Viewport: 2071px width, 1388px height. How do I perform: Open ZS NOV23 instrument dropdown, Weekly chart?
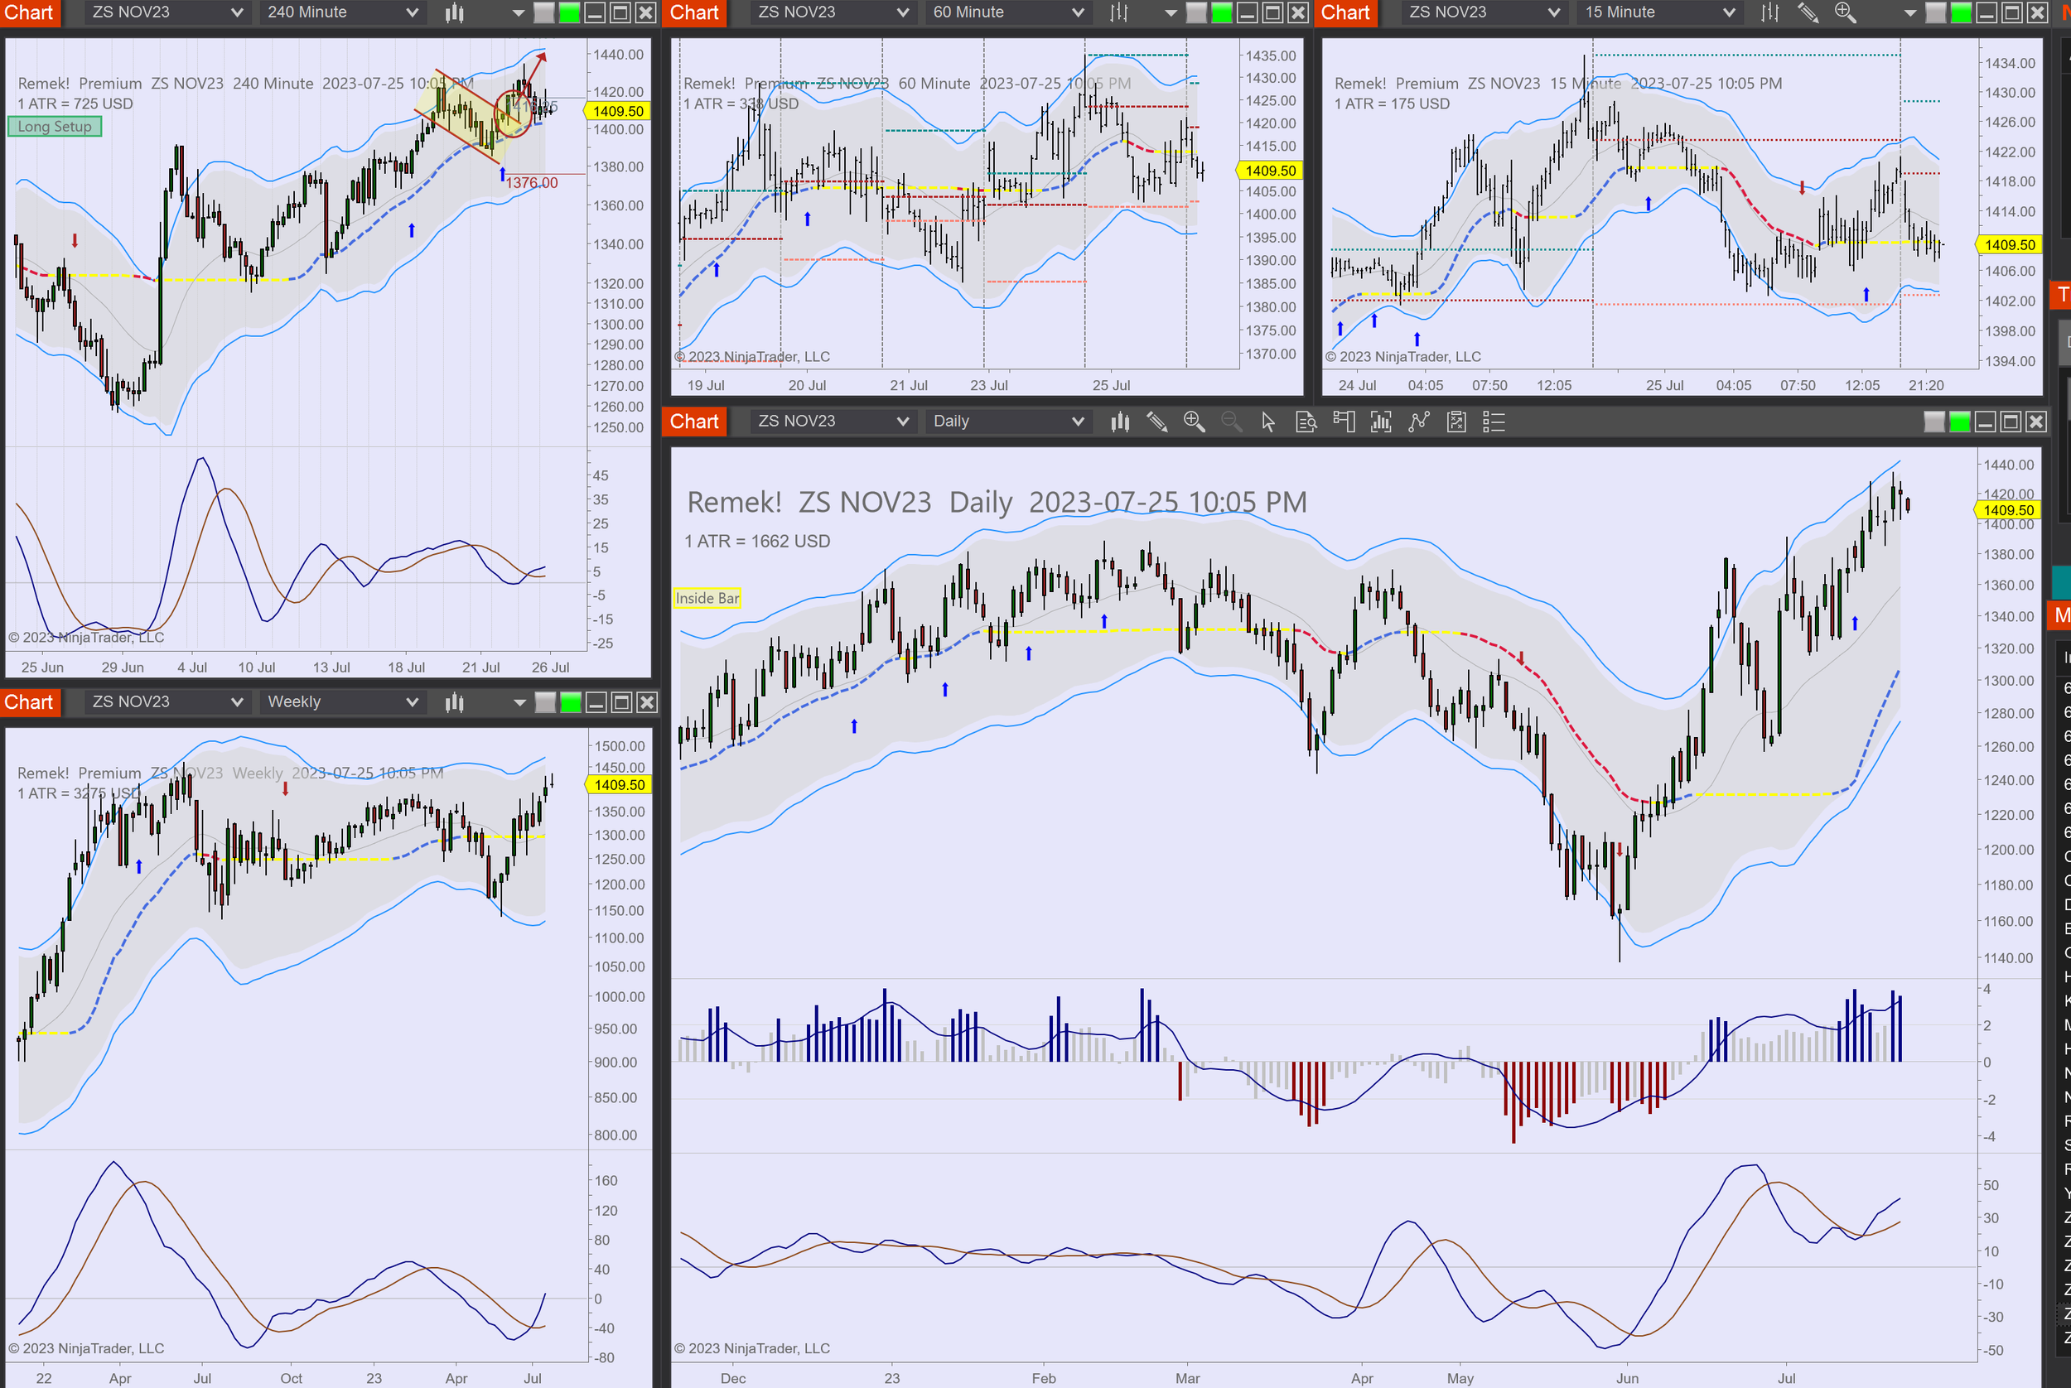[167, 702]
